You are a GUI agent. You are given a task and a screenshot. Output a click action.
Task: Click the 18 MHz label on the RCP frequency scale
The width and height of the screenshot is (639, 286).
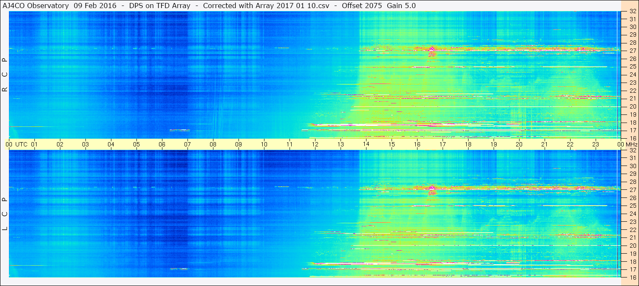tap(632, 122)
